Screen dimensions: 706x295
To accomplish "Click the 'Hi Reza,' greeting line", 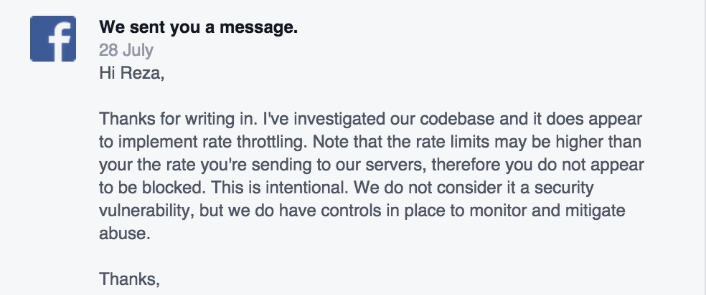I will click(x=132, y=73).
